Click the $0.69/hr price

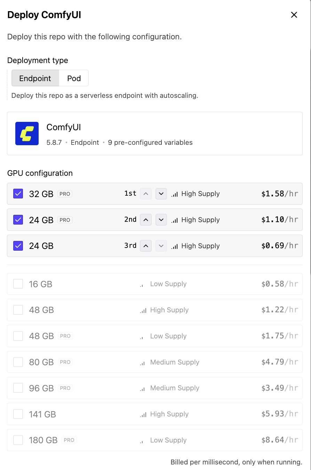tap(280, 246)
